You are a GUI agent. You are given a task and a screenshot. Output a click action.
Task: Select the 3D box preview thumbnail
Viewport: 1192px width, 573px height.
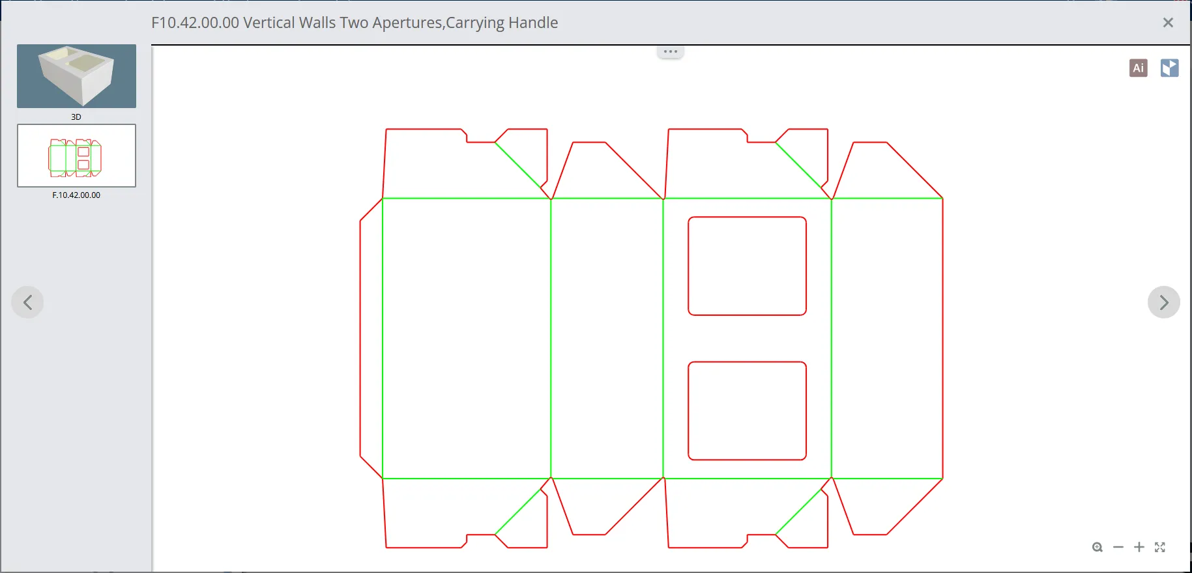(x=76, y=76)
